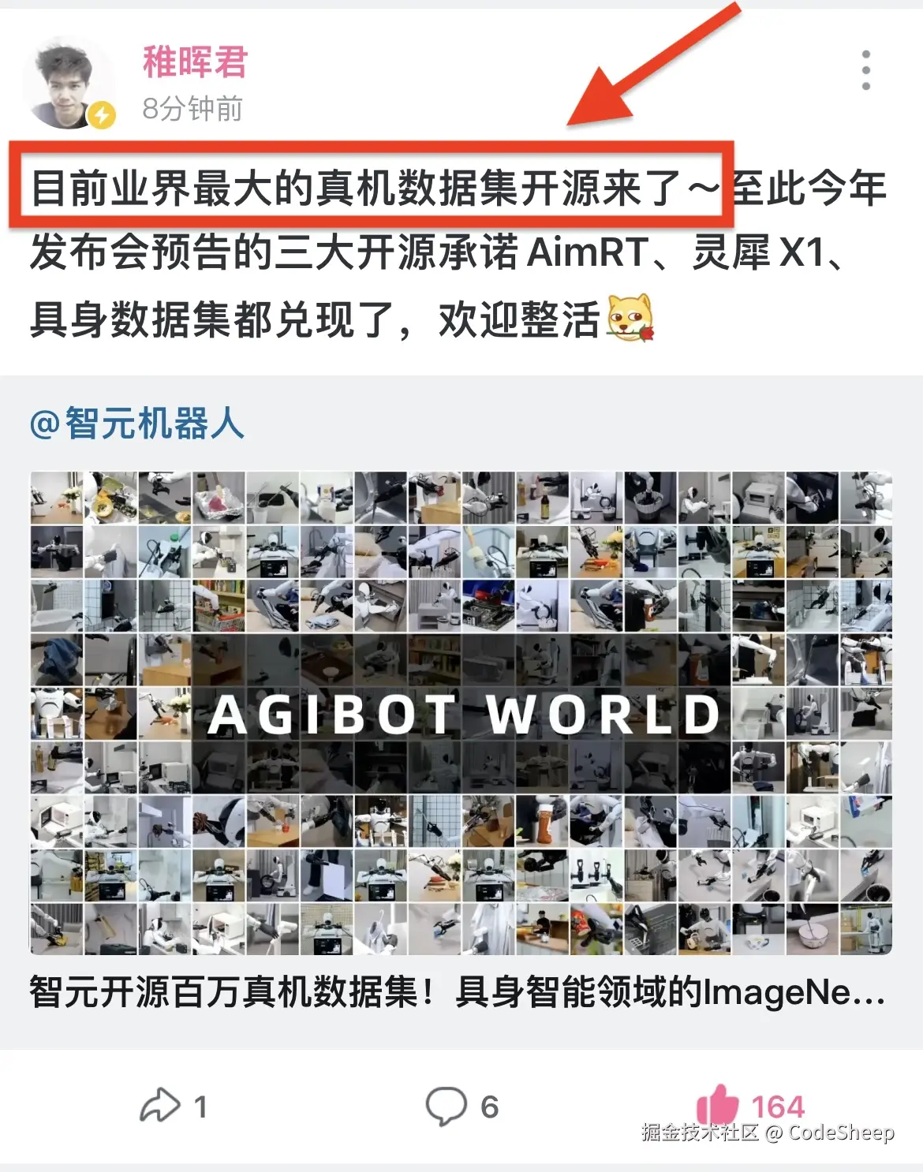Open the @智元机器人 mention link

[x=137, y=424]
